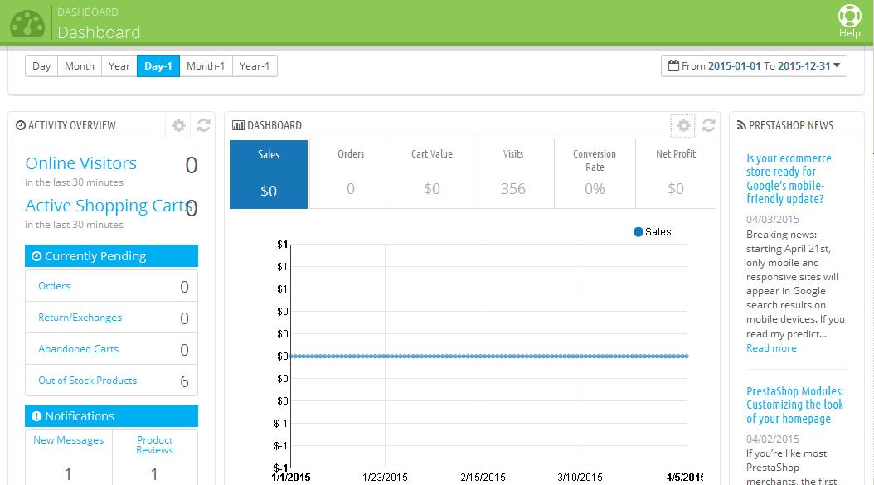Switch chart to Conversion Rate tab
Image resolution: width=874 pixels, height=485 pixels.
[595, 174]
